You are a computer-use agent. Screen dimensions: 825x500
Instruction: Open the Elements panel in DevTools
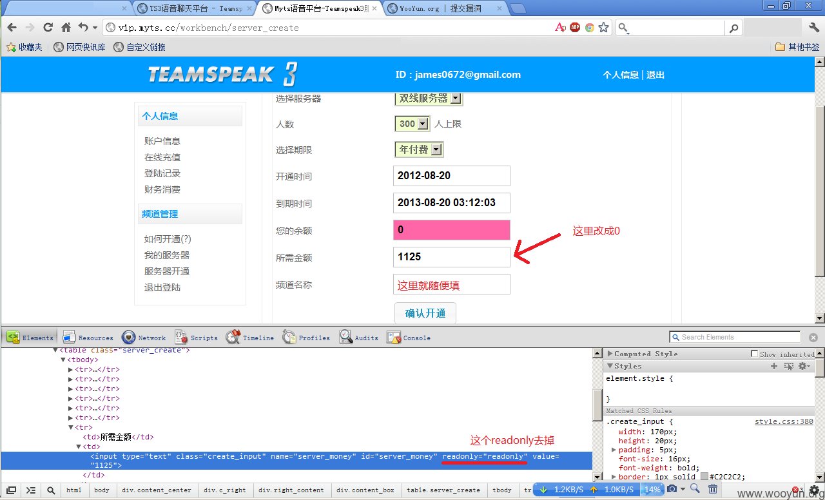click(x=30, y=337)
